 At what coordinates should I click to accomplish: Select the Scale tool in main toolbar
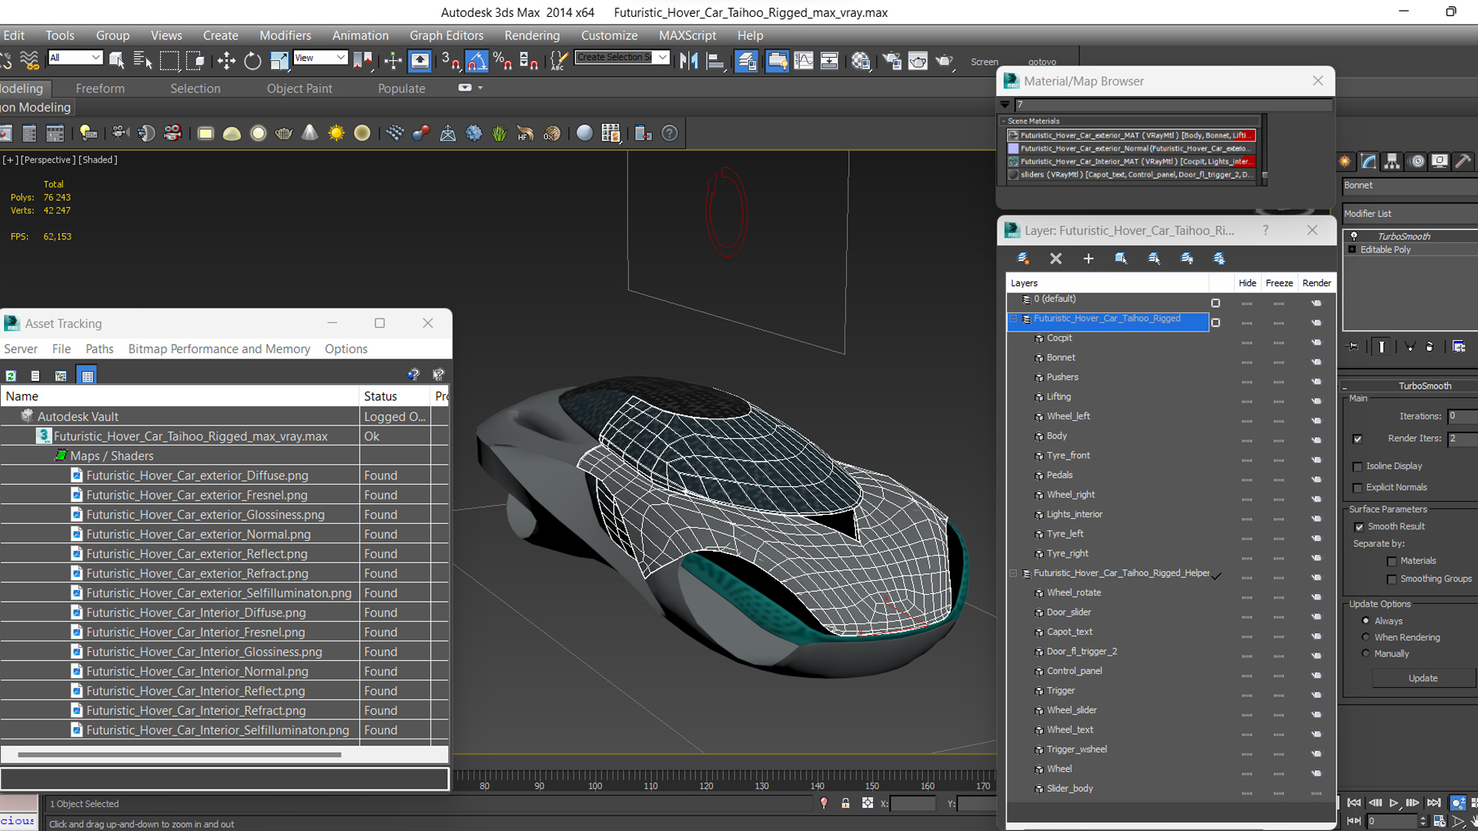[x=279, y=61]
